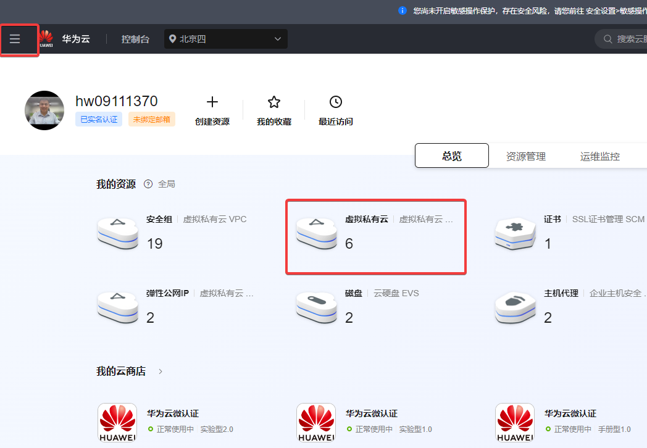
Task: Open 我的收藏 favorites label
Action: pyautogui.click(x=274, y=122)
